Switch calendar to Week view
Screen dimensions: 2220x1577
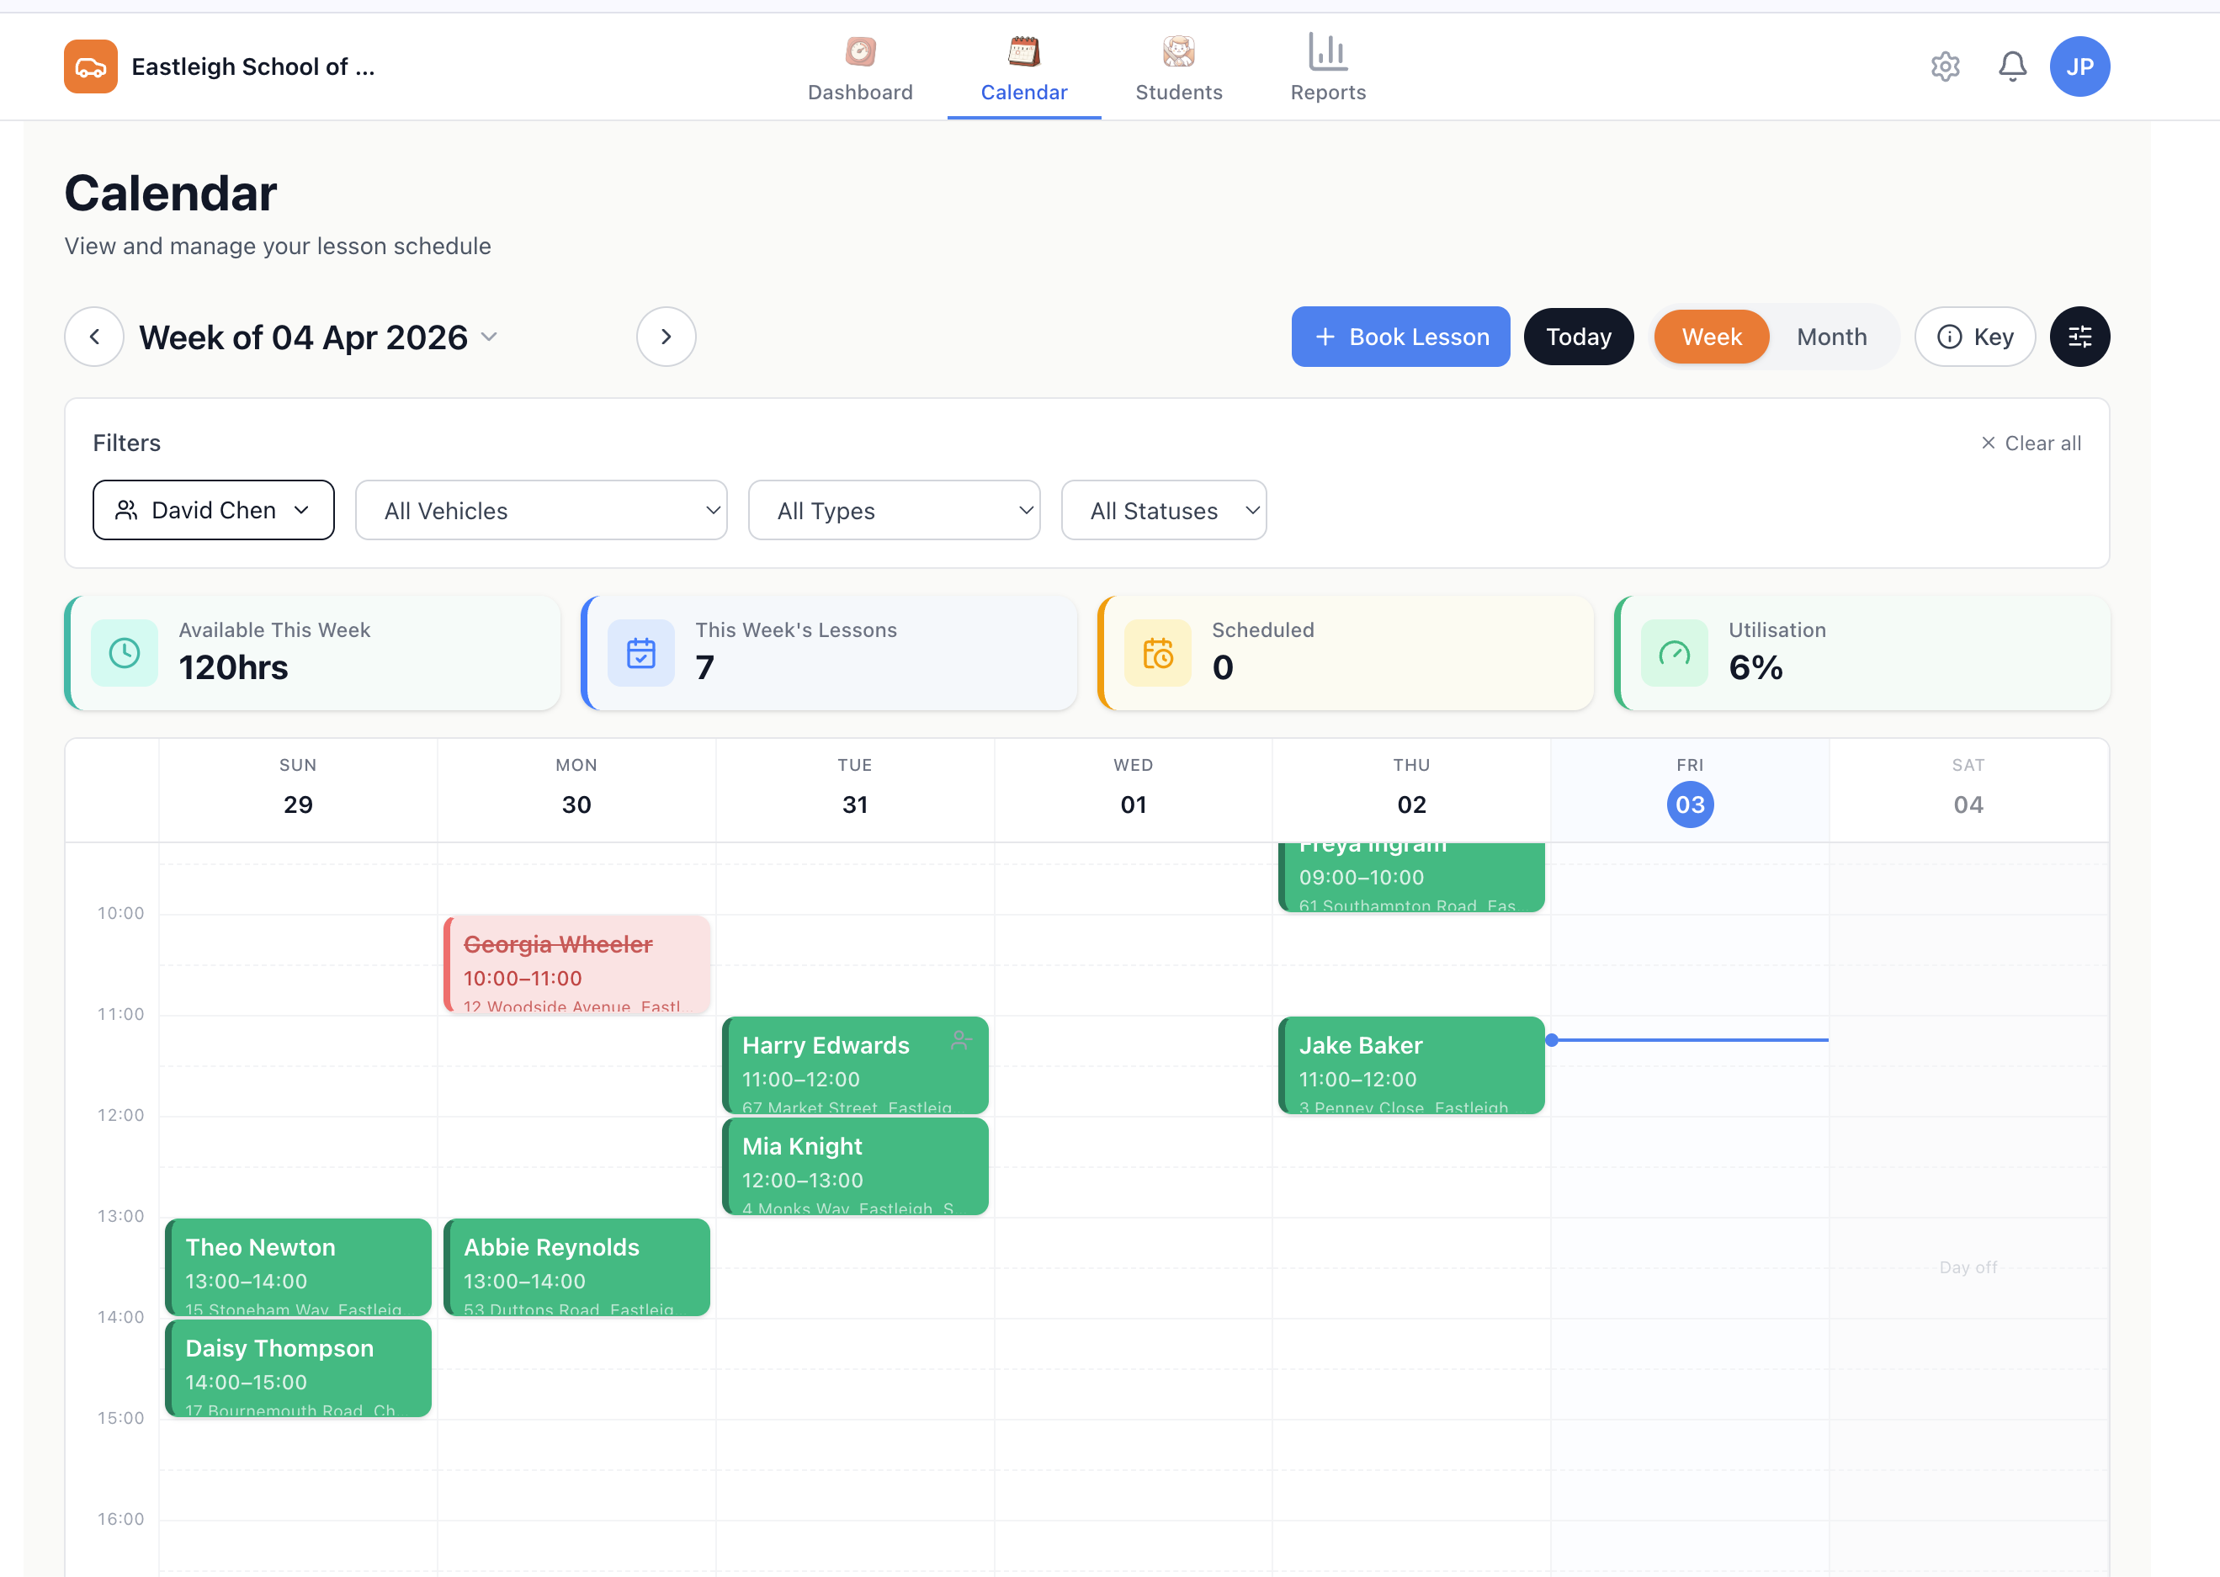pyautogui.click(x=1711, y=337)
